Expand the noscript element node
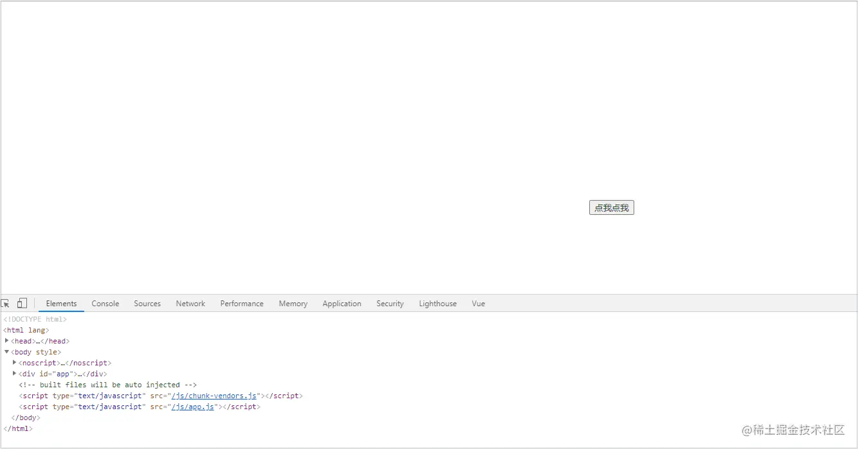The height and width of the screenshot is (449, 858). 15,363
